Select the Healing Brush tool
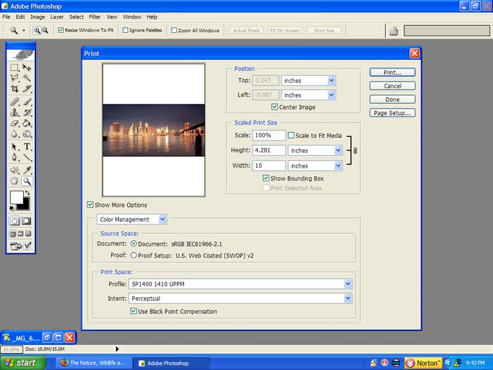Viewport: 493px width, 370px height. click(14, 102)
